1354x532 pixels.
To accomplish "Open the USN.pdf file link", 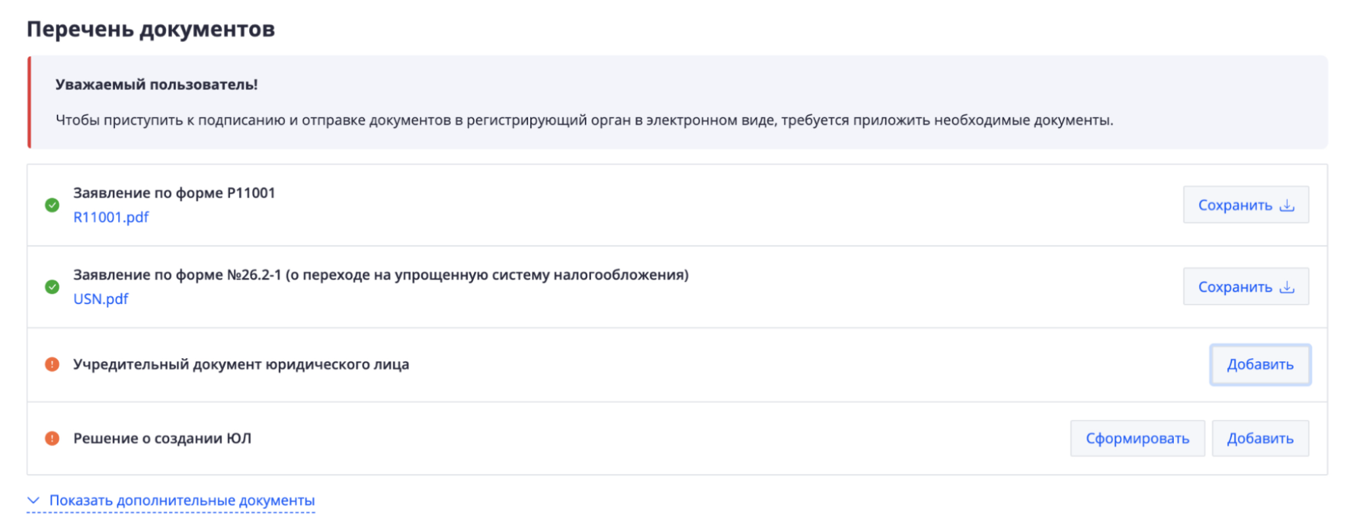I will tap(101, 299).
